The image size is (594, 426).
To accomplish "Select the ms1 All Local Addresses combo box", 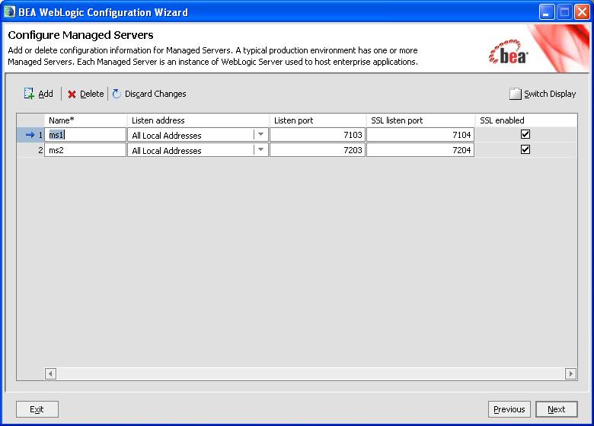I will (198, 135).
